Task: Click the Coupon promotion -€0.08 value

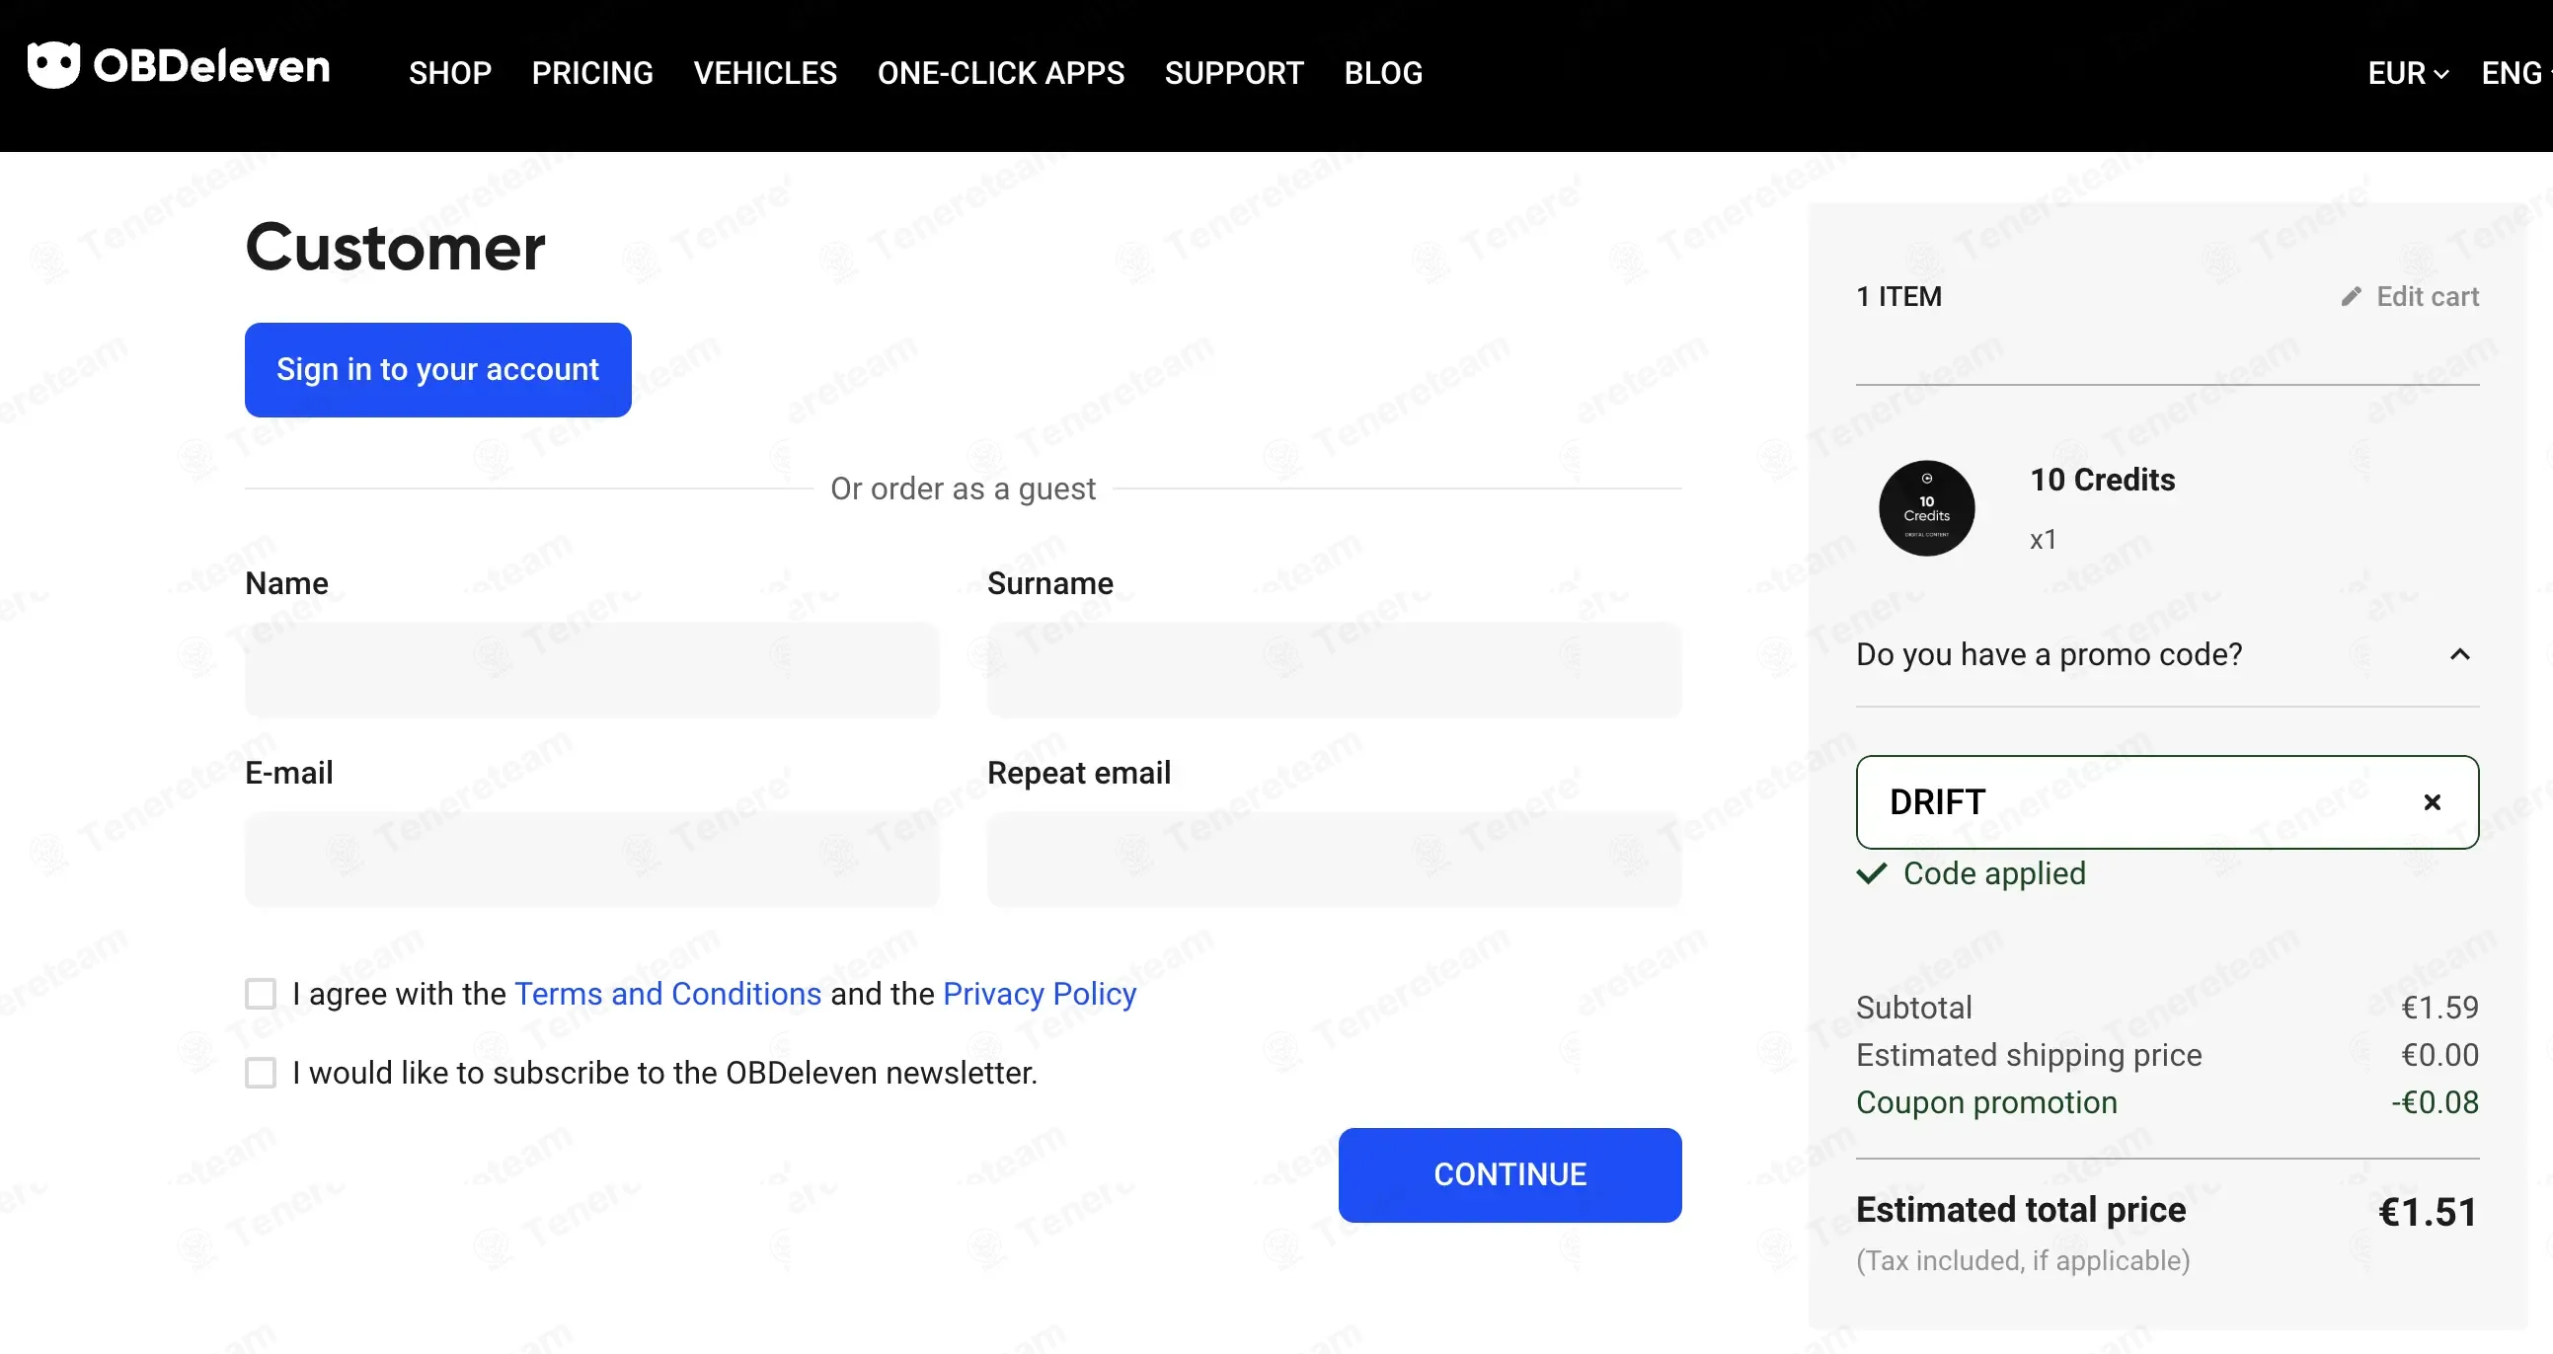Action: click(2435, 1102)
